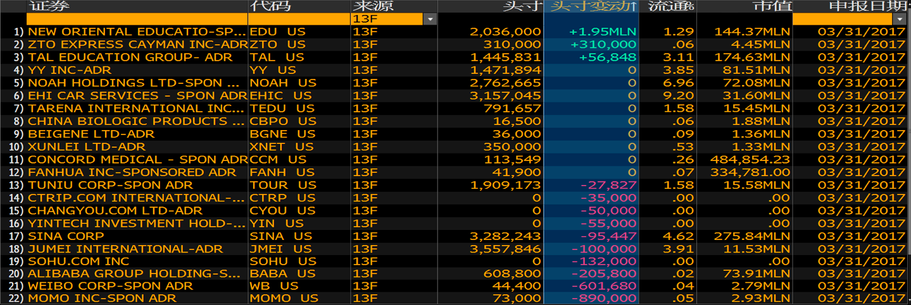Open the 13F source filter dropdown arrow

(430, 19)
